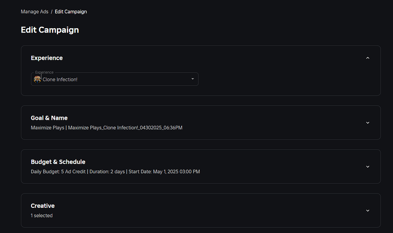Click the Budget & Schedule section header
The image size is (393, 233).
58,161
